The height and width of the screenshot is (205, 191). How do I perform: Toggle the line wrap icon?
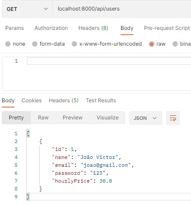click(173, 118)
